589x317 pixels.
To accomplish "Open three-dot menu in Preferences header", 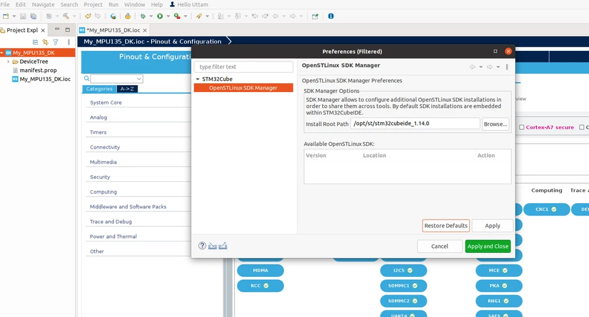I will point(507,67).
